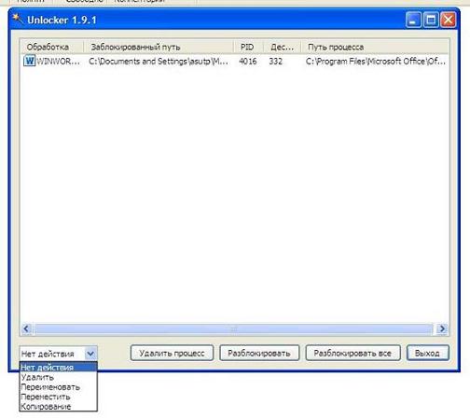Image resolution: width=470 pixels, height=418 pixels.
Task: Select the locked path C:\Documents and Settings entry
Action: coord(159,62)
